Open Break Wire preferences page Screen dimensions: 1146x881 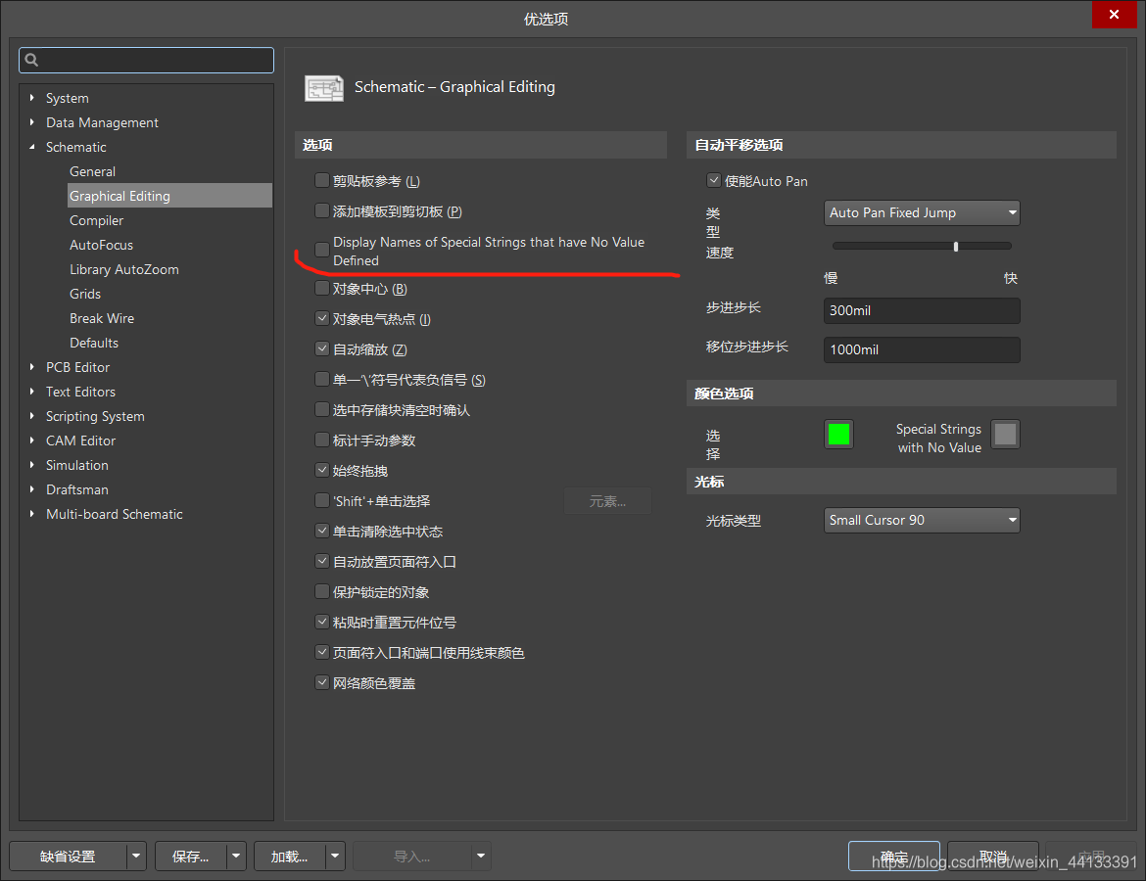(102, 318)
